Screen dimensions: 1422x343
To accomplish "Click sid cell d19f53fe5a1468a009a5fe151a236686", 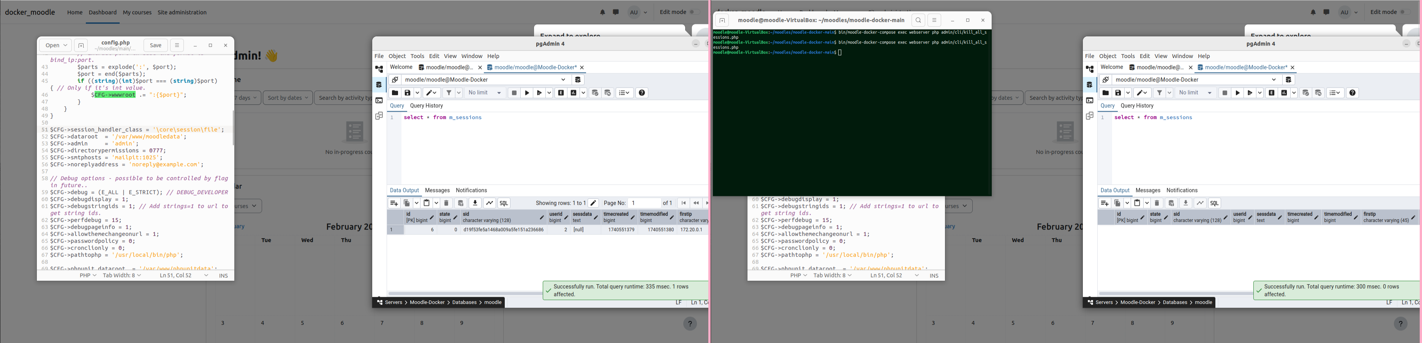I will (x=504, y=230).
